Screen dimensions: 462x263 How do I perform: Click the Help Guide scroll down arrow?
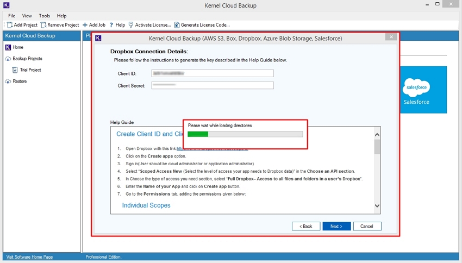pyautogui.click(x=377, y=205)
